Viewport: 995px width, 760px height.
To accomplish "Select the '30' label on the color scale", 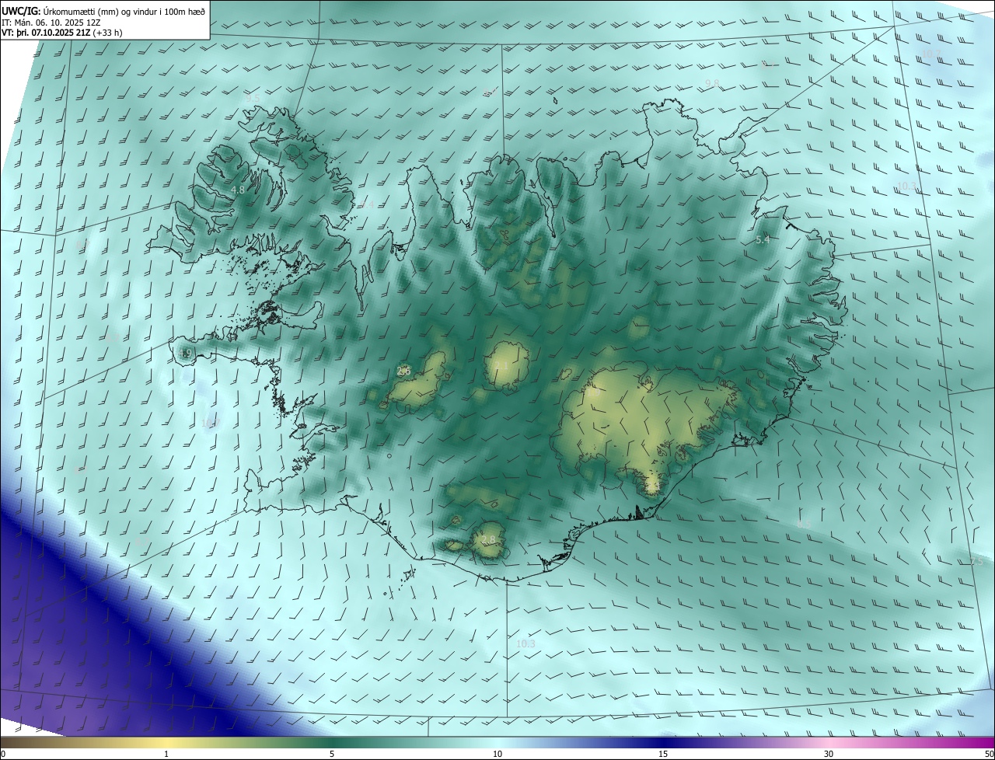I will (829, 755).
